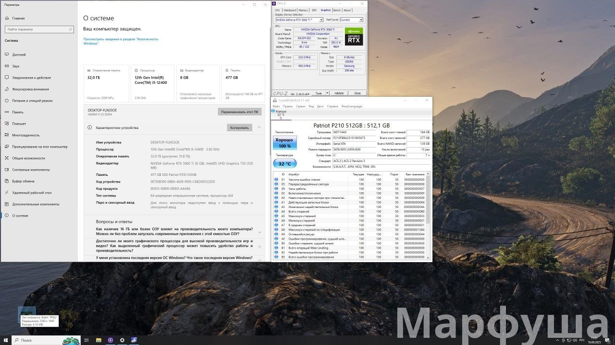Click the Переименовать этот ПК button
615x345 pixels.
pos(239,112)
